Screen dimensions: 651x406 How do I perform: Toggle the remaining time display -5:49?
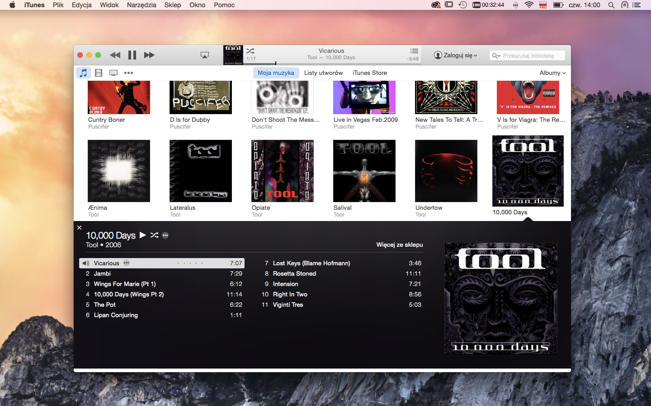(x=413, y=59)
